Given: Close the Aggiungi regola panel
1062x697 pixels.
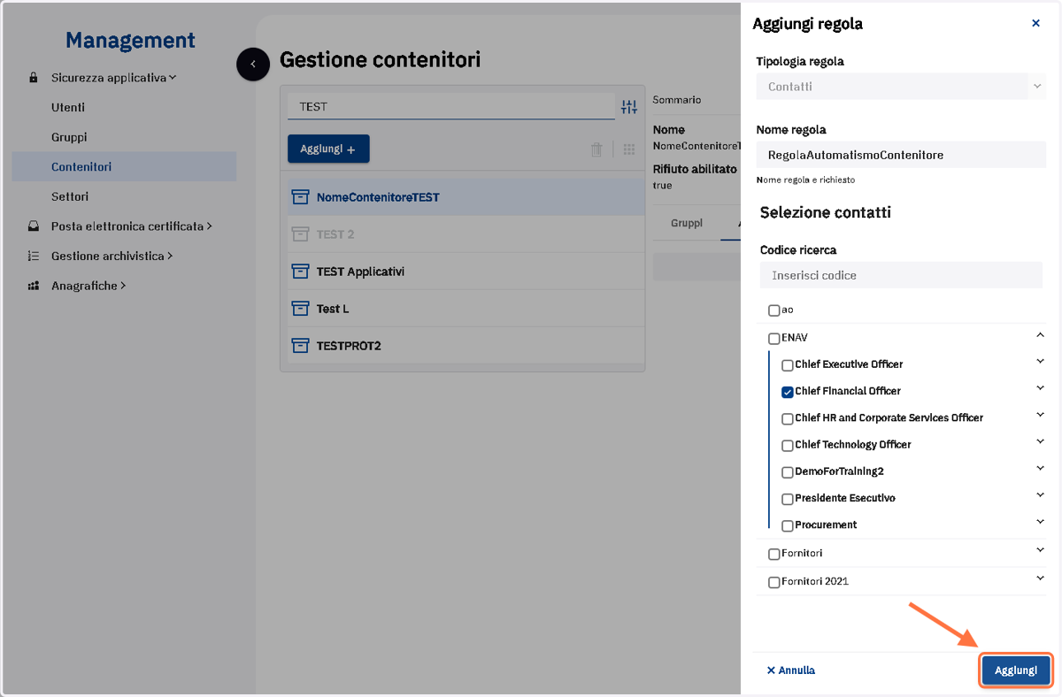Looking at the screenshot, I should [x=1036, y=24].
